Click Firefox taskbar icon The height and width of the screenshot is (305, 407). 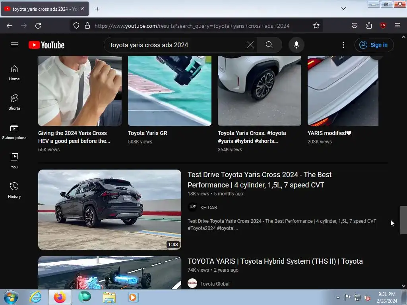point(60,297)
